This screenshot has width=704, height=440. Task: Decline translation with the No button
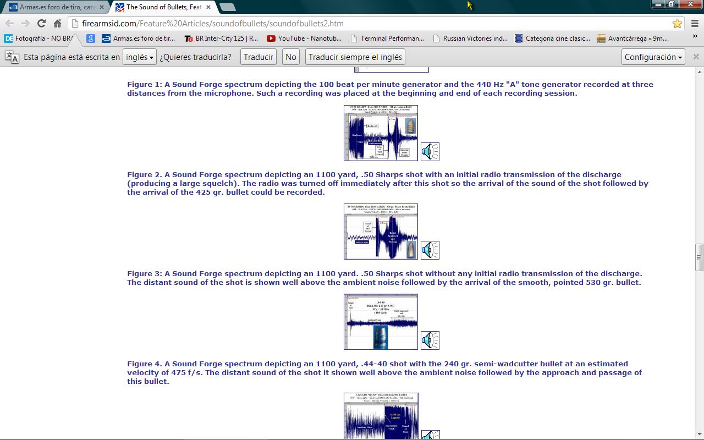[291, 57]
